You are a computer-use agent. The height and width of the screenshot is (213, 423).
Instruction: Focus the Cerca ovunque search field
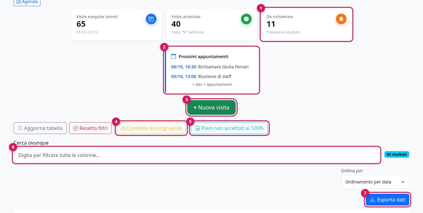[x=197, y=155]
